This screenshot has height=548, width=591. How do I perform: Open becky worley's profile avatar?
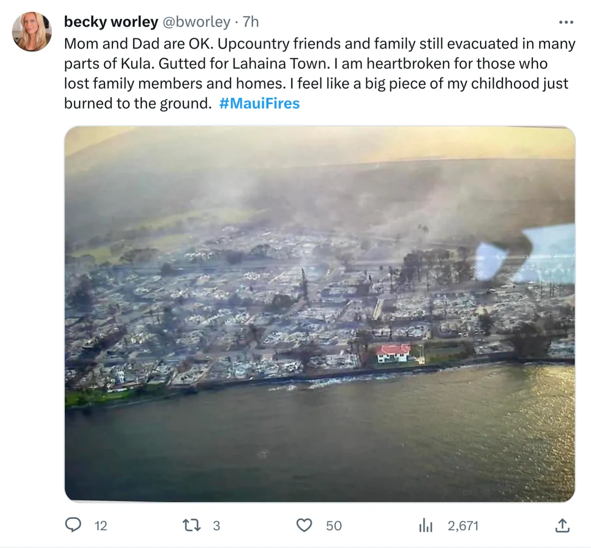pos(32,31)
